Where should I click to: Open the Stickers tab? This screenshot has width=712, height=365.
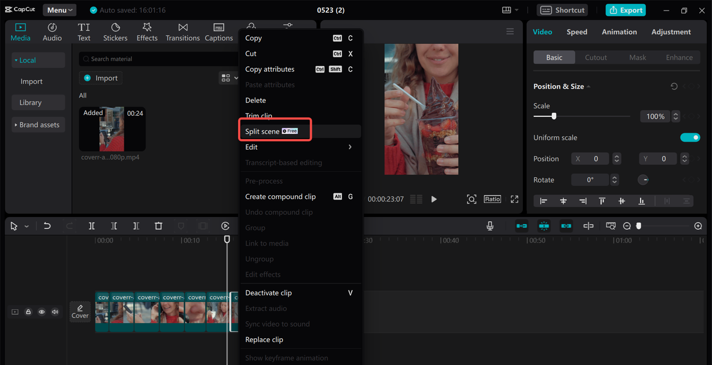[x=115, y=32]
